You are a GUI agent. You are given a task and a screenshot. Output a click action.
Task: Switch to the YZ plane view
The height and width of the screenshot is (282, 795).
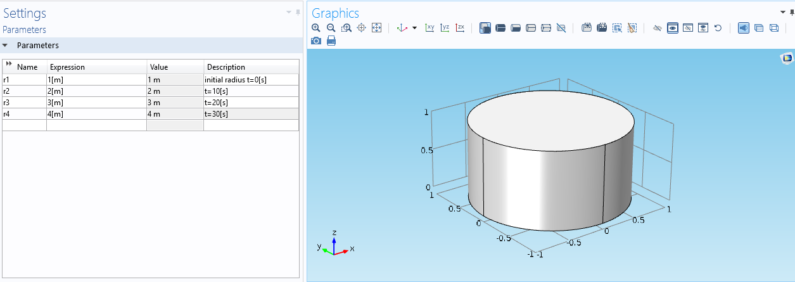pos(445,28)
